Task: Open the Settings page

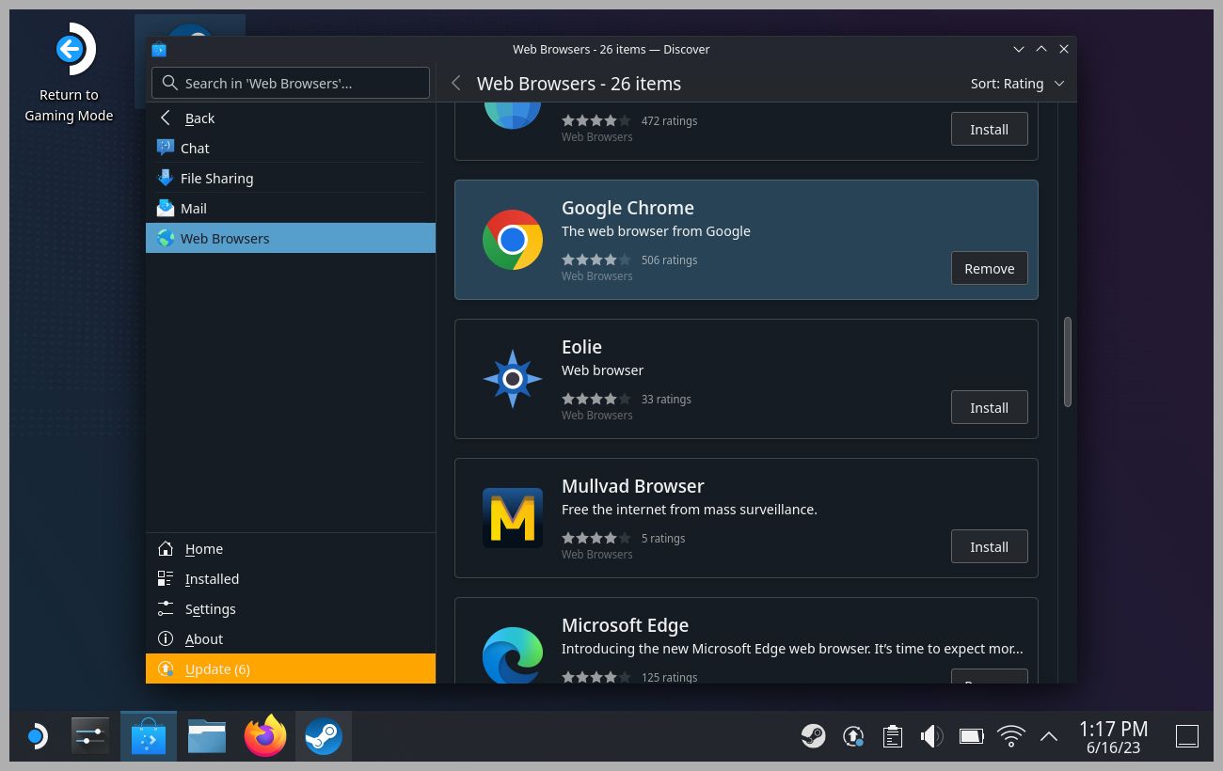Action: [x=291, y=608]
